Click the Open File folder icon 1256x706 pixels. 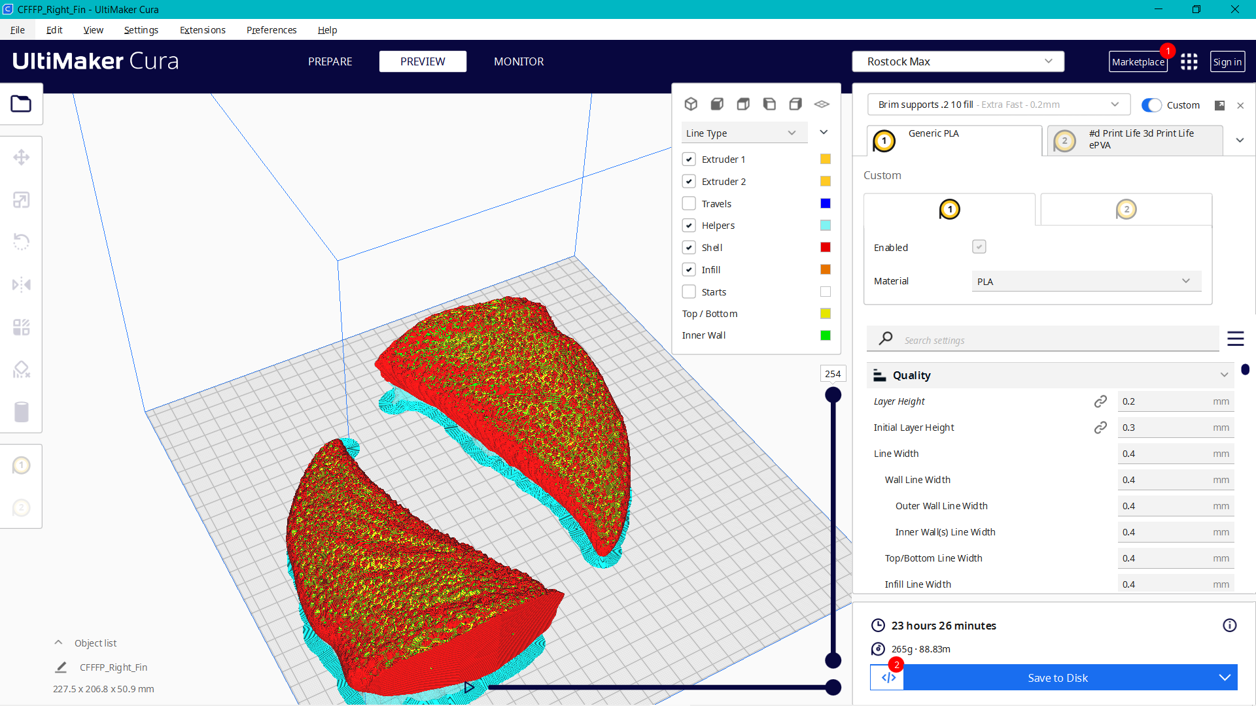tap(21, 104)
